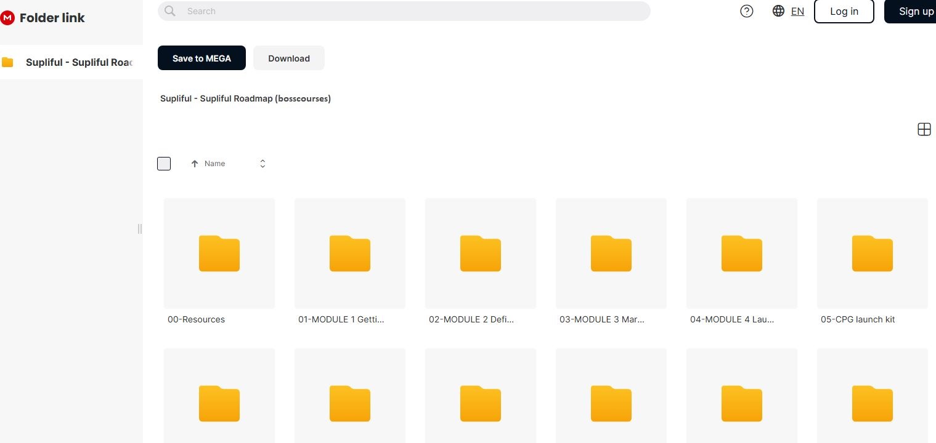Switch to grid view layout icon
This screenshot has height=443, width=936.
tap(924, 129)
